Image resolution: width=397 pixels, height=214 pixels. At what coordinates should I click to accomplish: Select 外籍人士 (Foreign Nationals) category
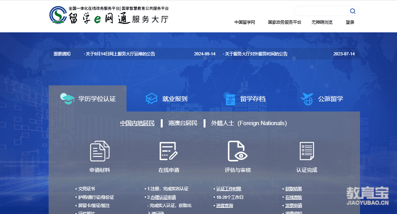[249, 123]
